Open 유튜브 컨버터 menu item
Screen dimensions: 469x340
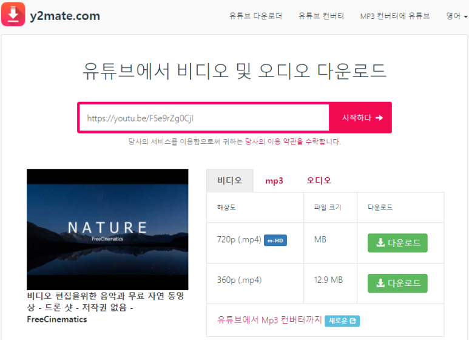coord(321,16)
